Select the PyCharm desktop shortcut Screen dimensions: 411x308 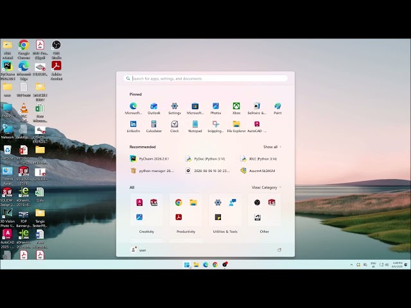8,70
